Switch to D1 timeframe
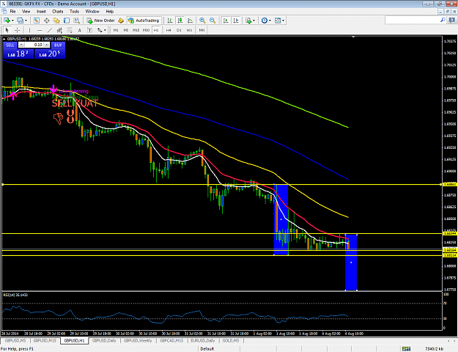 179,30
